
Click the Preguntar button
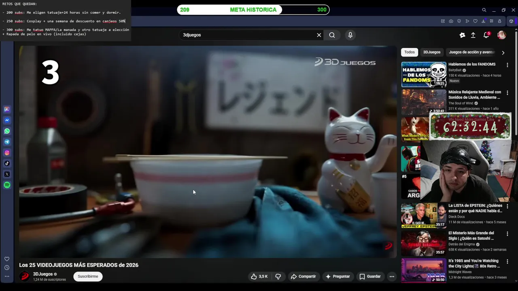tap(338, 276)
